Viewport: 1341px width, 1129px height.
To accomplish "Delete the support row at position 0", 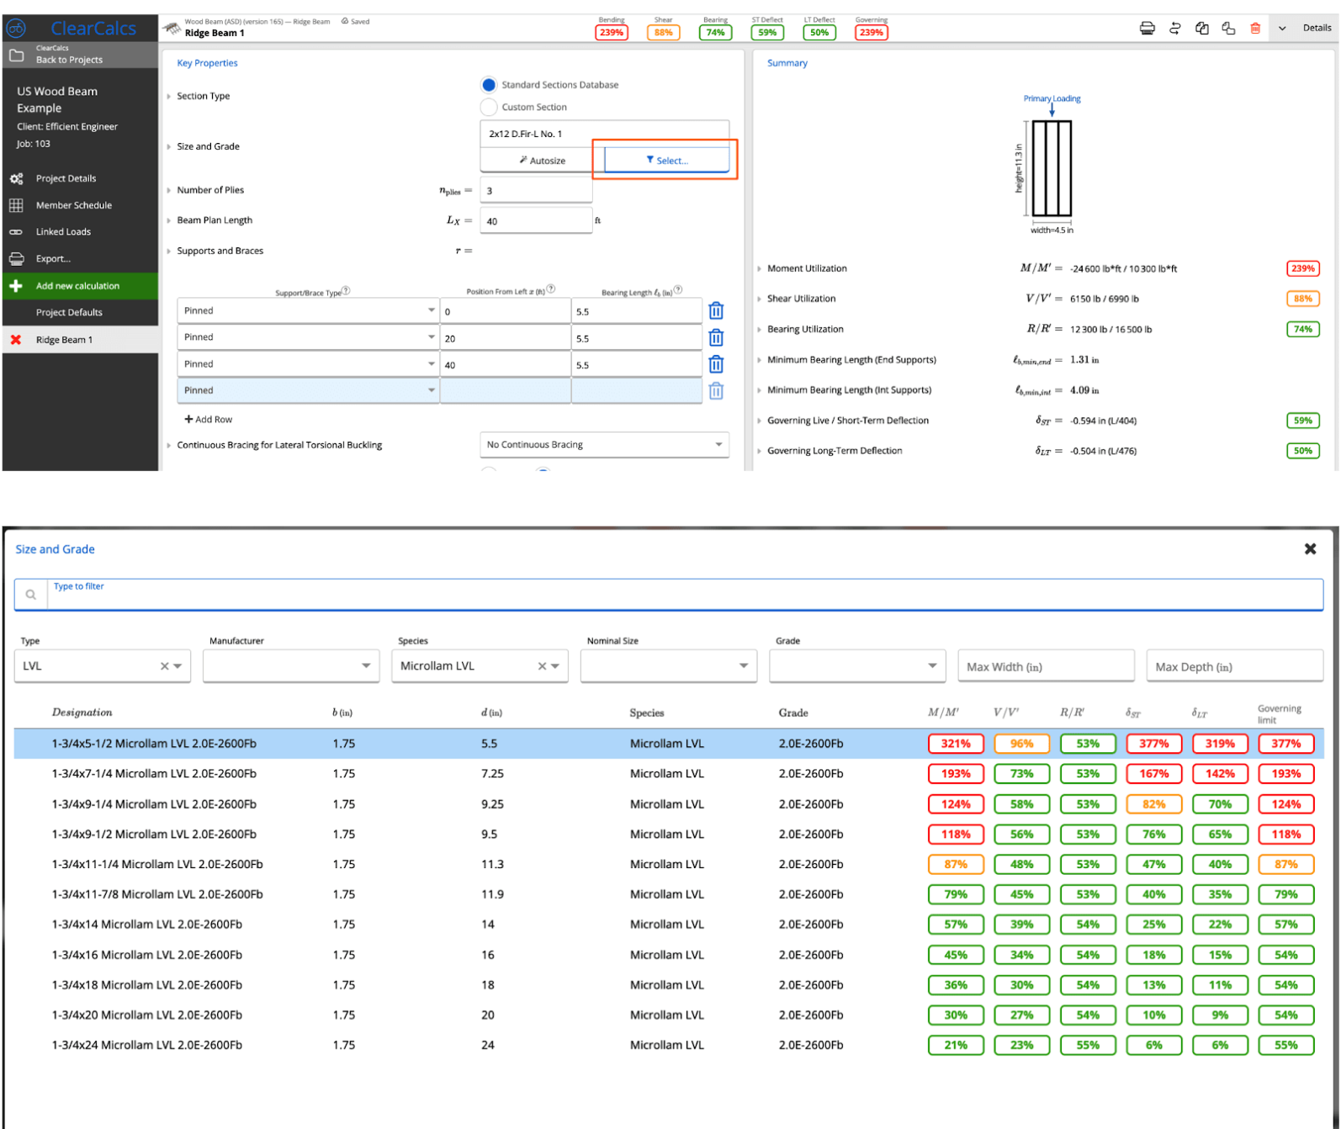I will [716, 311].
